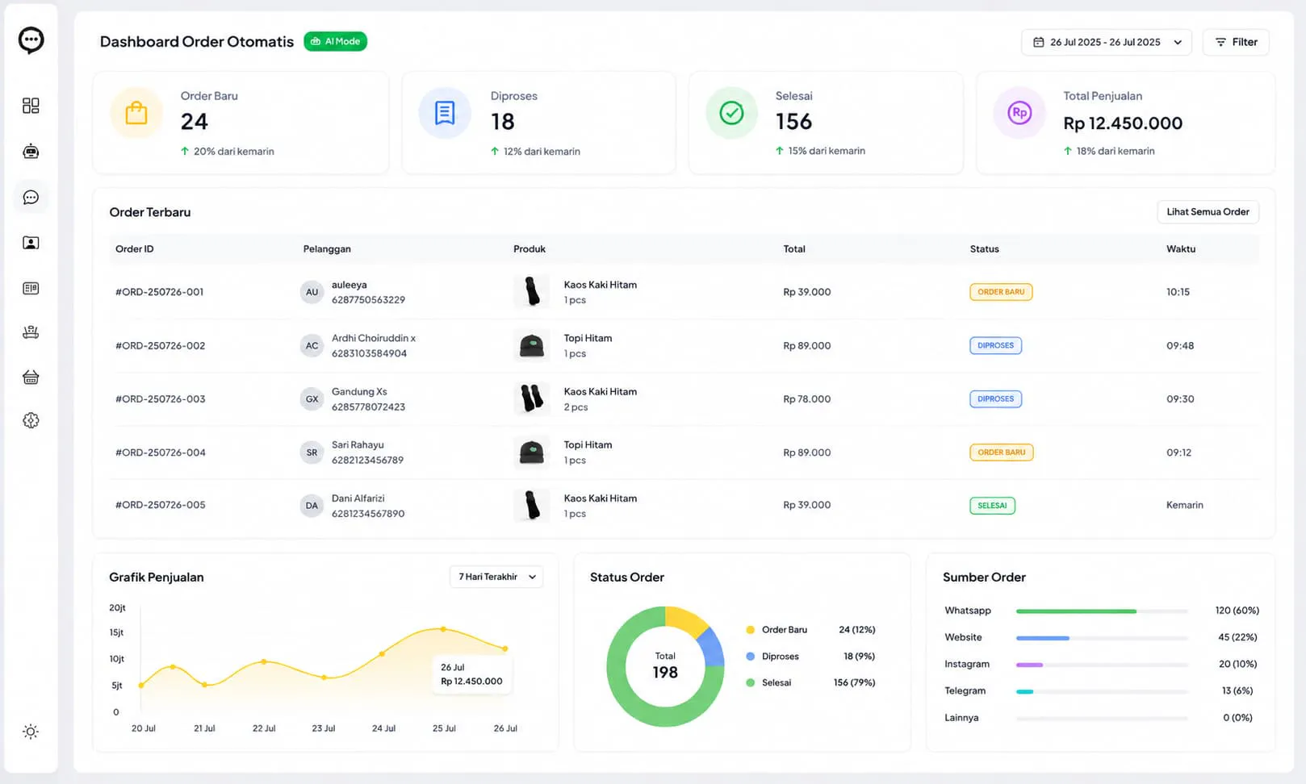Click DIPROSES status badge for Ardhi Choiruddin
The width and height of the screenshot is (1306, 784).
(995, 345)
